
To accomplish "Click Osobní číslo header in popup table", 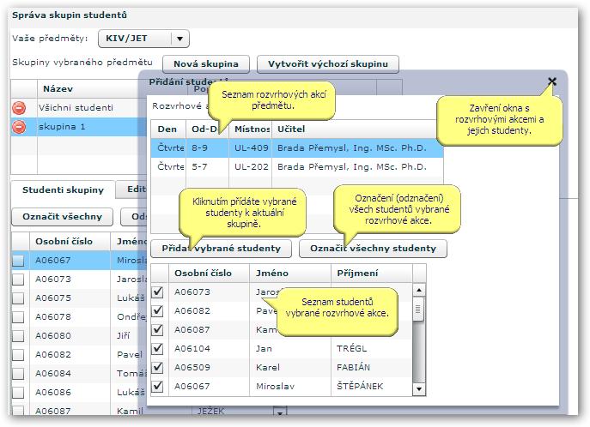I will coord(210,273).
